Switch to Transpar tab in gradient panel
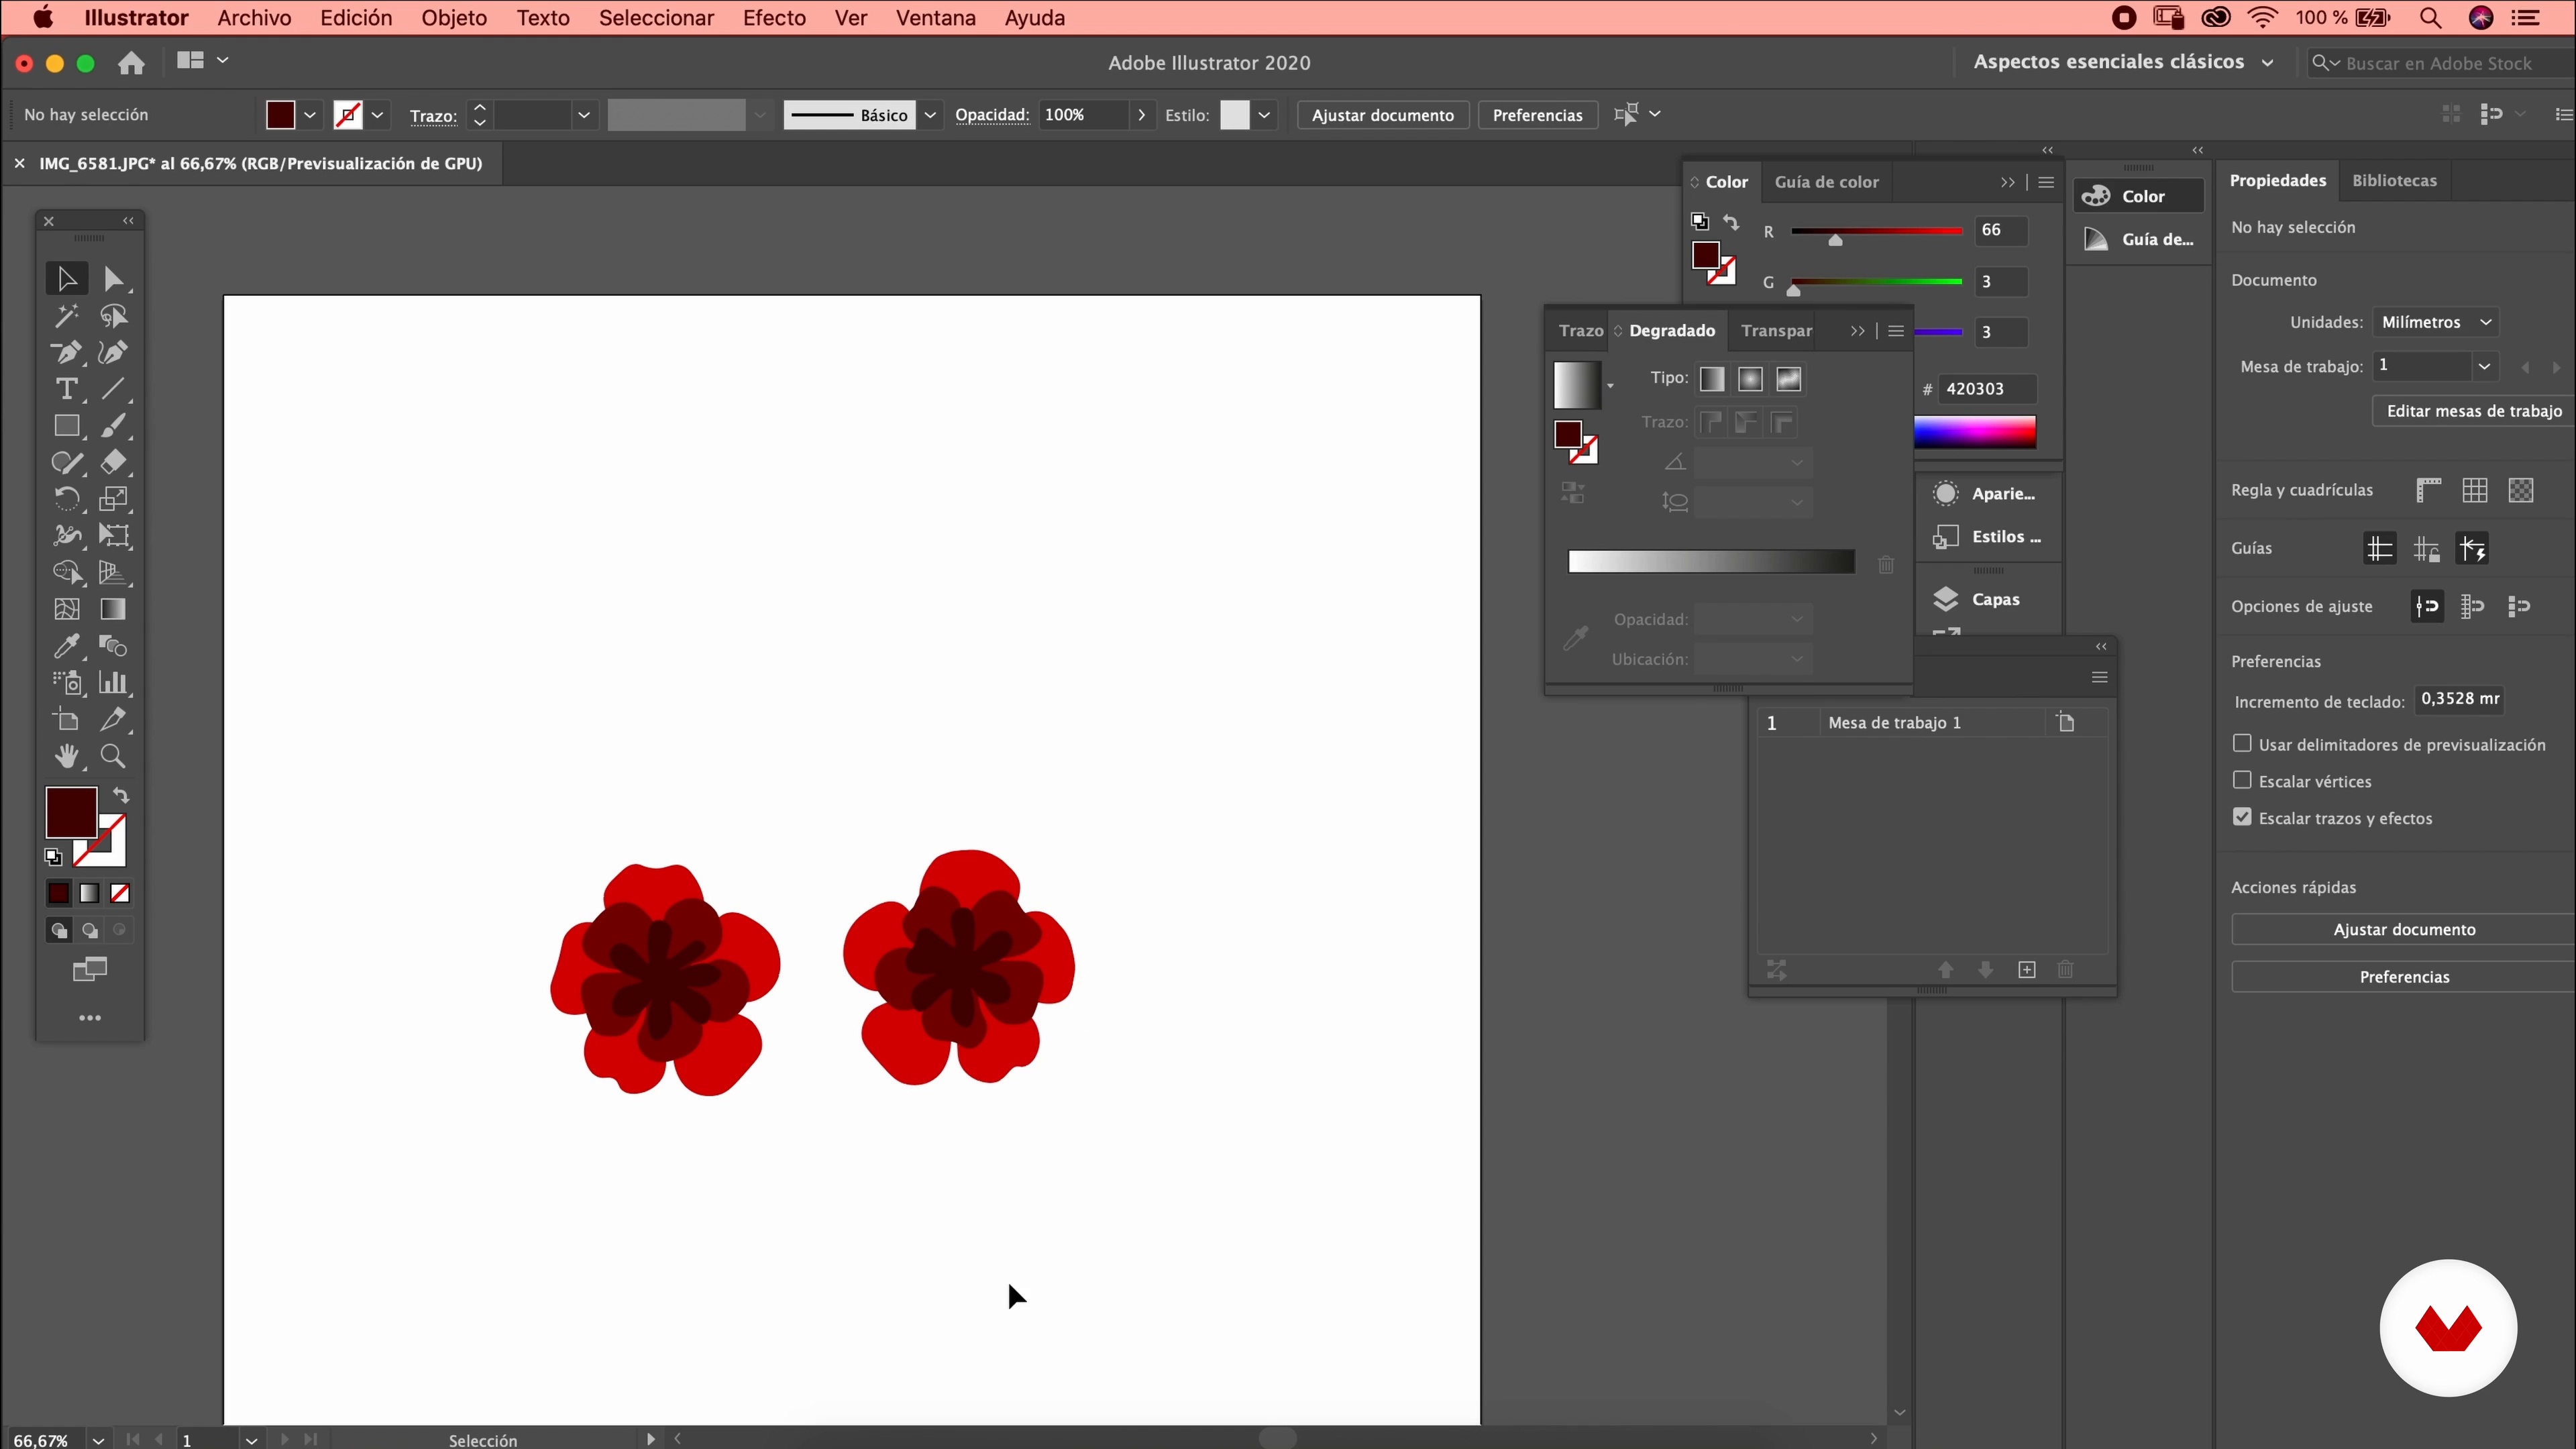Screen dimensions: 2576x1449 point(1776,331)
